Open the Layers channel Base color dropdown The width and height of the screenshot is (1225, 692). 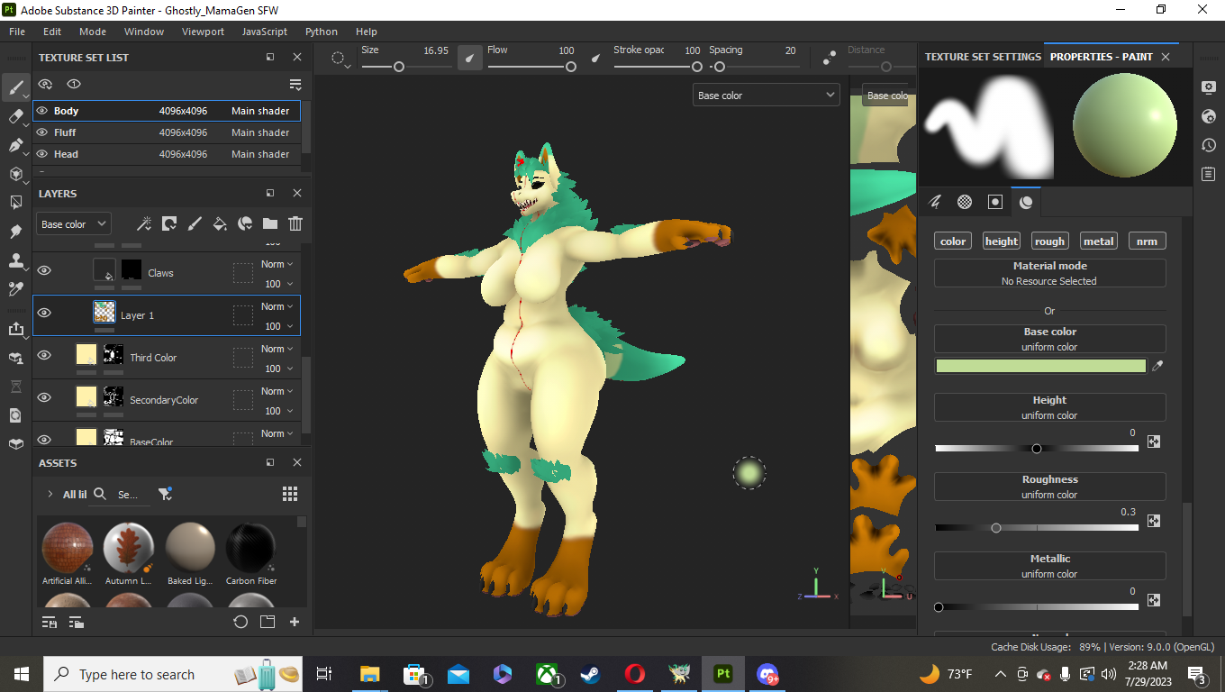[74, 224]
